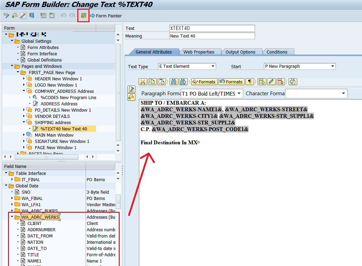Select the NAME1 field in field list
The image size is (362, 266).
[34, 261]
